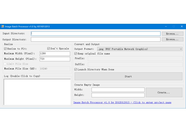
Task: Click the 'Log (Double Click to Copy)' label
Action: point(22,76)
